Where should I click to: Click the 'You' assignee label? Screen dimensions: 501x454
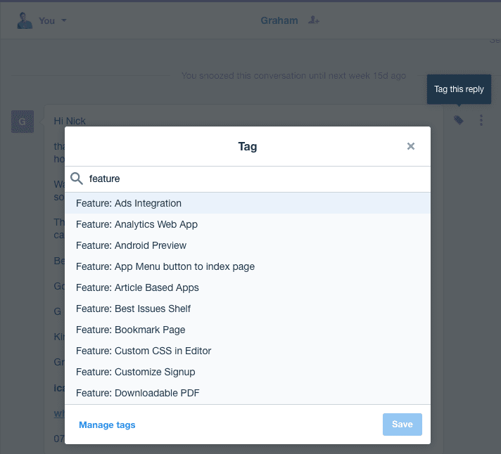[46, 21]
